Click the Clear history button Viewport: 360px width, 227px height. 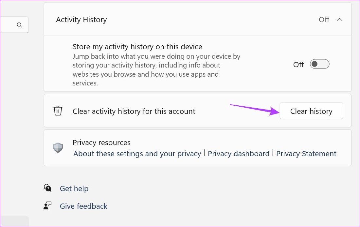pyautogui.click(x=311, y=111)
